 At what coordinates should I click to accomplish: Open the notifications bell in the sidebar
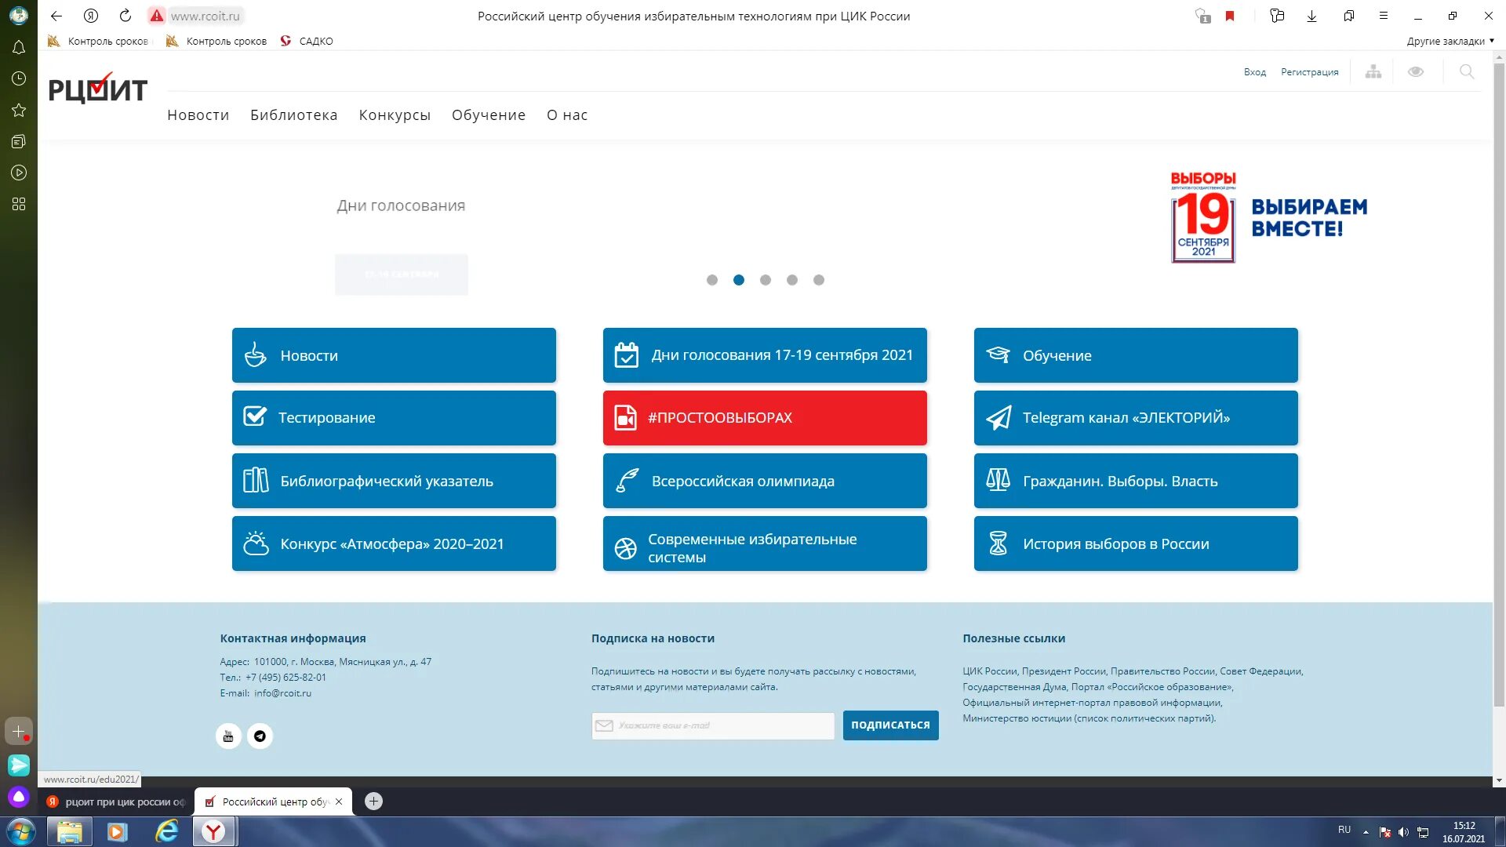(x=19, y=47)
